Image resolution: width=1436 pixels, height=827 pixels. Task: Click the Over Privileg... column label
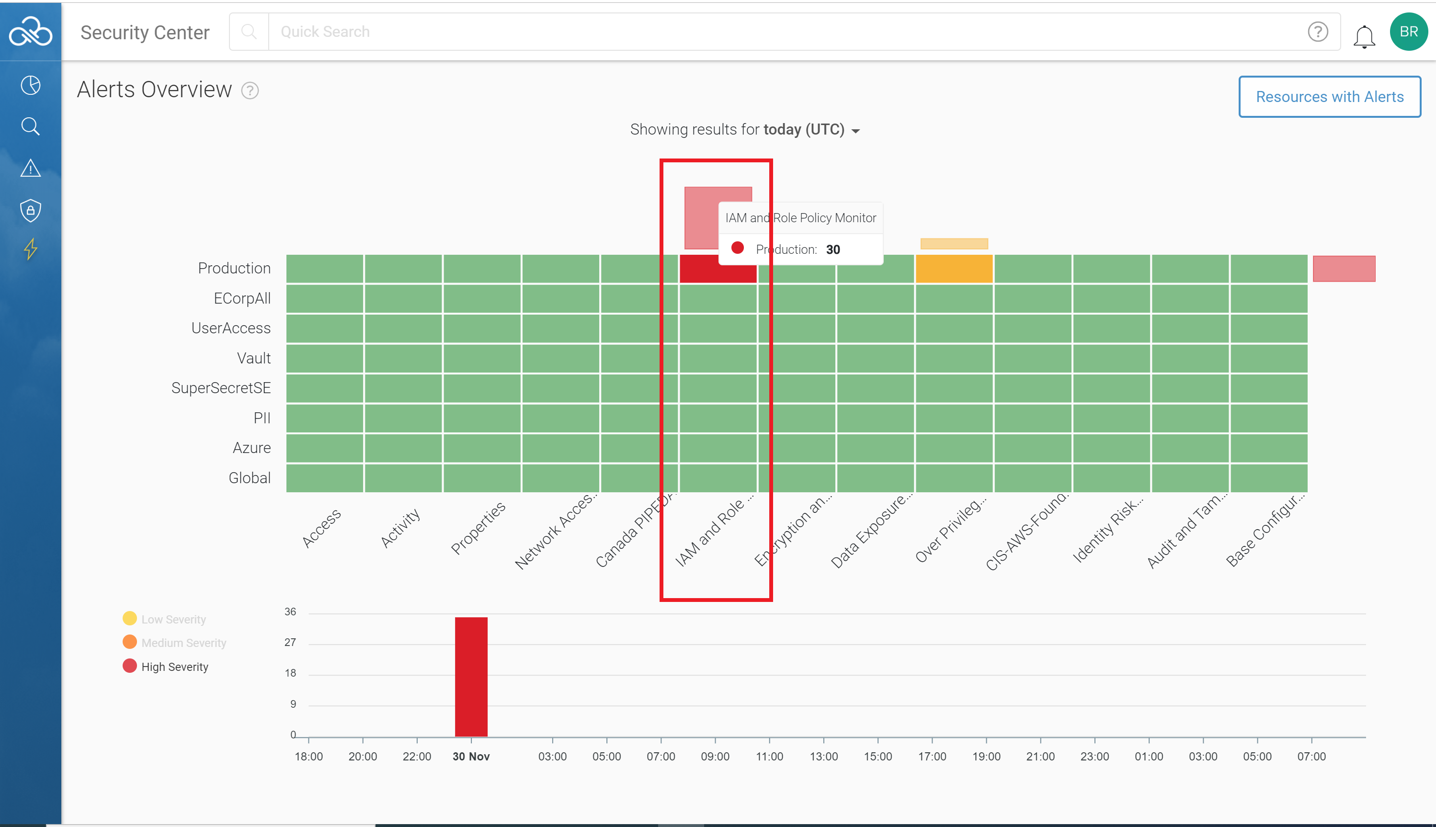pyautogui.click(x=951, y=529)
